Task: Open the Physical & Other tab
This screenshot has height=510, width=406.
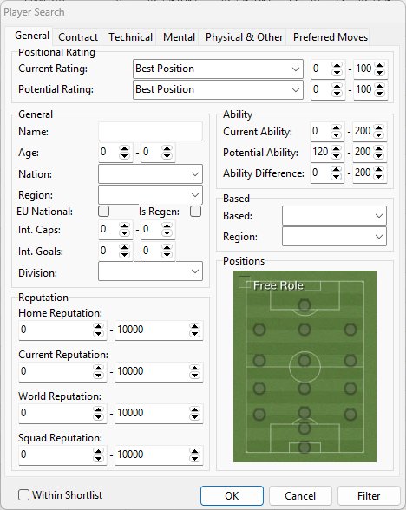Action: [244, 37]
